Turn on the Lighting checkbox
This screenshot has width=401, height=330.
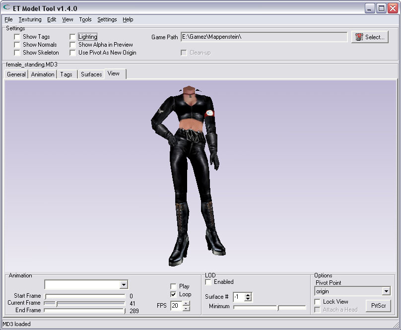click(x=72, y=37)
